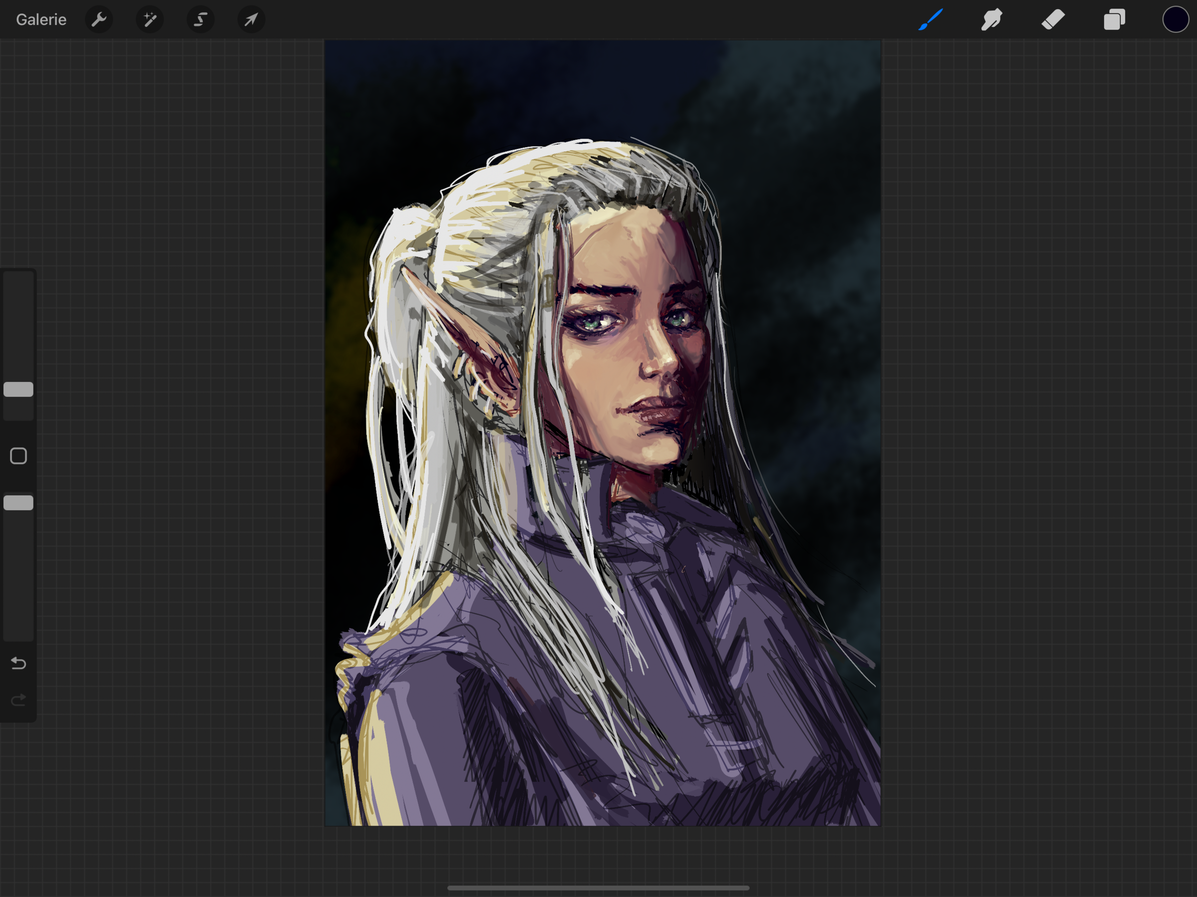1197x897 pixels.
Task: Activate the Selection S-shaped tool
Action: click(201, 20)
